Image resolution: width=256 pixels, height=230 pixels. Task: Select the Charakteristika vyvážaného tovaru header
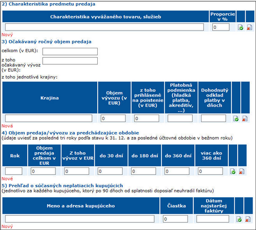point(106,17)
